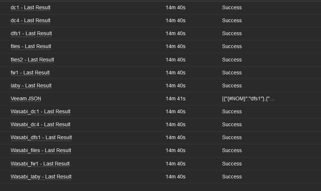321x191 pixels.
Task: Click the 14m 41s last check time
Action: 175,98
